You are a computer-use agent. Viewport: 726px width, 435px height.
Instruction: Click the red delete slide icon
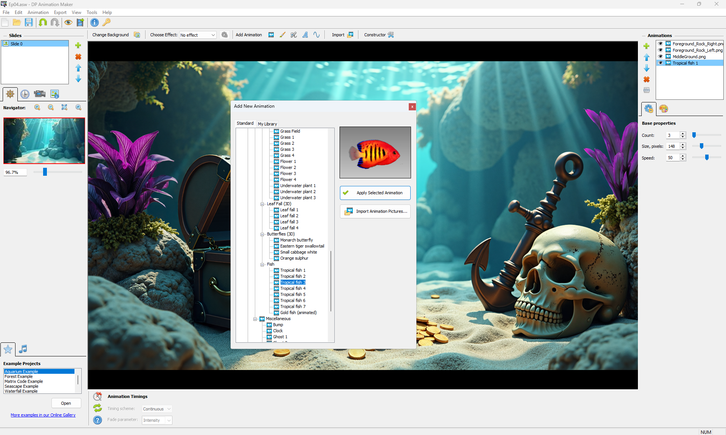[78, 57]
